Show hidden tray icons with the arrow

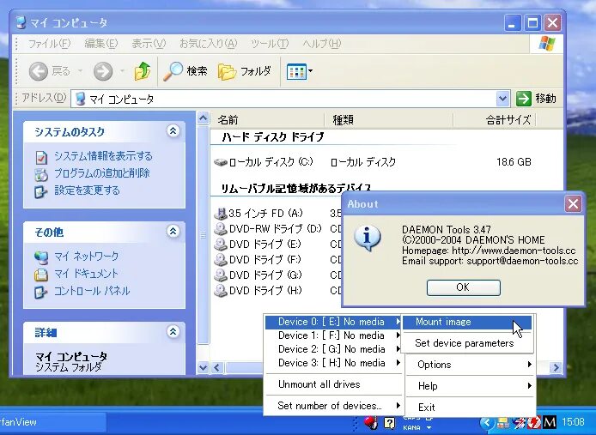point(487,422)
